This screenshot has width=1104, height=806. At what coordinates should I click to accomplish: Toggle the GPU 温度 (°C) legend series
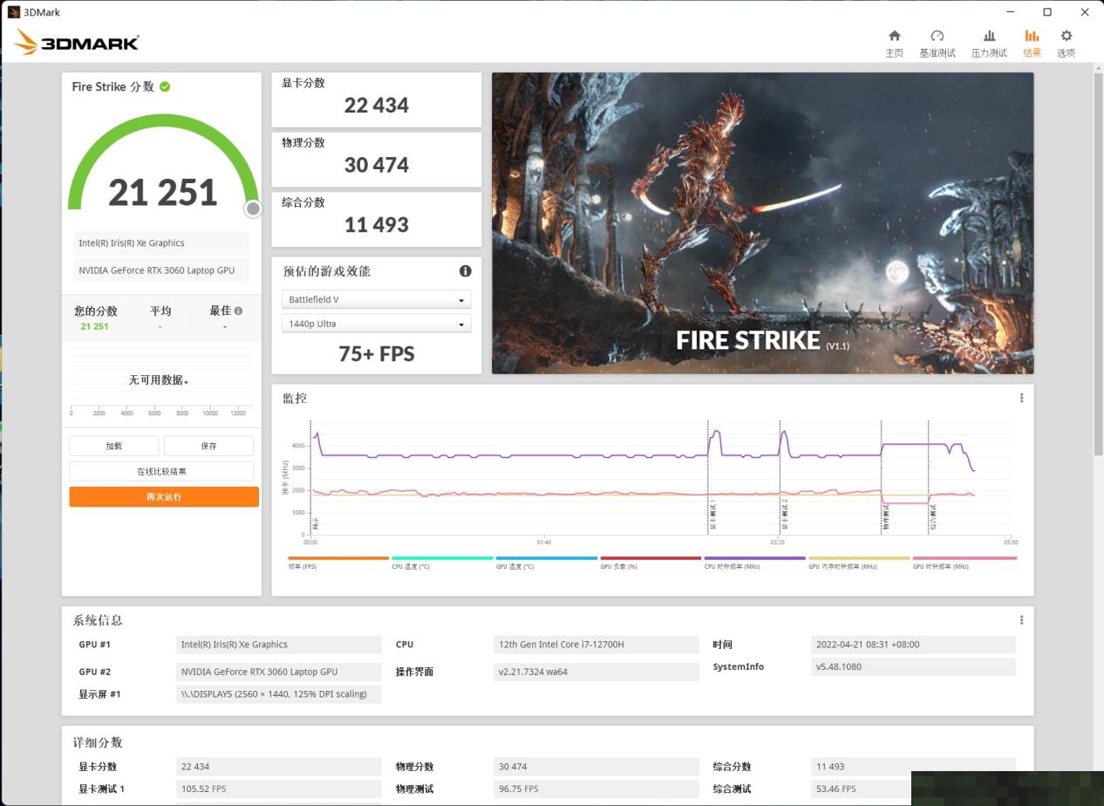click(547, 562)
